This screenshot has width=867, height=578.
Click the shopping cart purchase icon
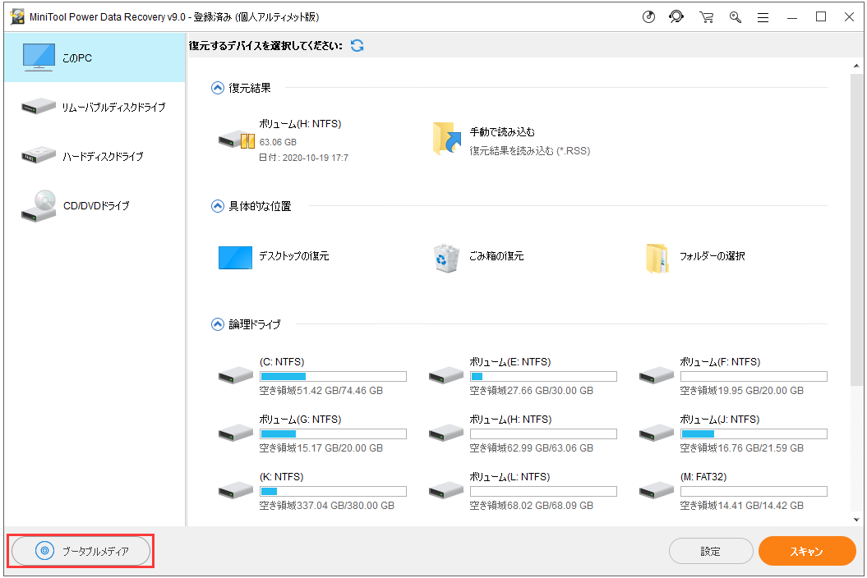(706, 16)
